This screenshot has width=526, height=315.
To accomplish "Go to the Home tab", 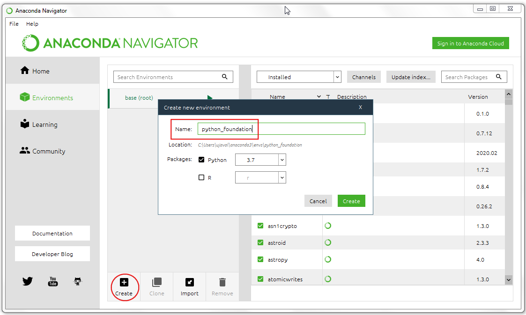I will (x=52, y=71).
